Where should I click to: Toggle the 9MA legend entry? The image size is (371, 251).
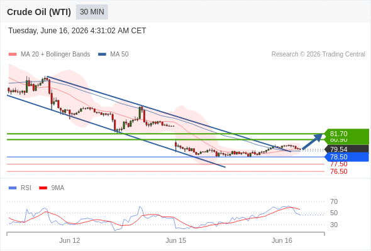(x=52, y=188)
